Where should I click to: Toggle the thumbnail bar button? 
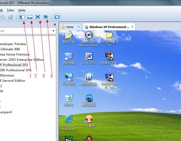click(30, 17)
